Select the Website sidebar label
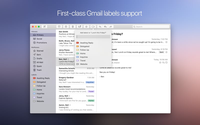Screen dimensions: 200x125 tap(43, 101)
